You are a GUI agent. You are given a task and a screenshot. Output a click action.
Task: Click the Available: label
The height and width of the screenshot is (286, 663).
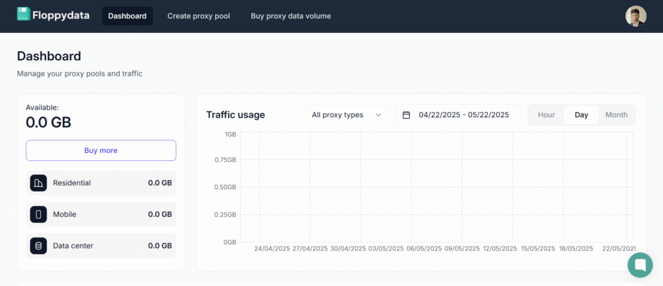[42, 107]
